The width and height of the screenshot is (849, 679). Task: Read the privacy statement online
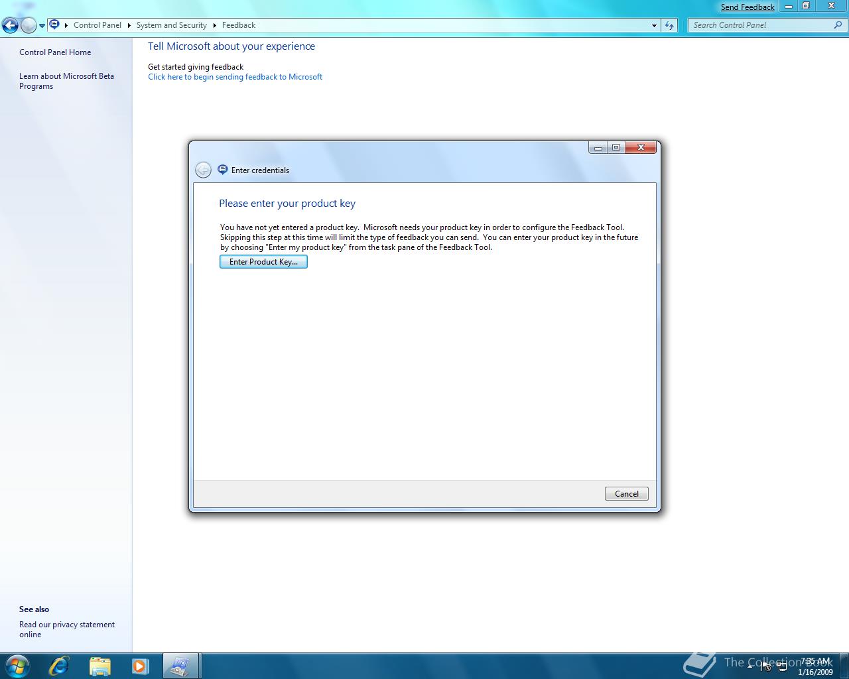tap(67, 629)
